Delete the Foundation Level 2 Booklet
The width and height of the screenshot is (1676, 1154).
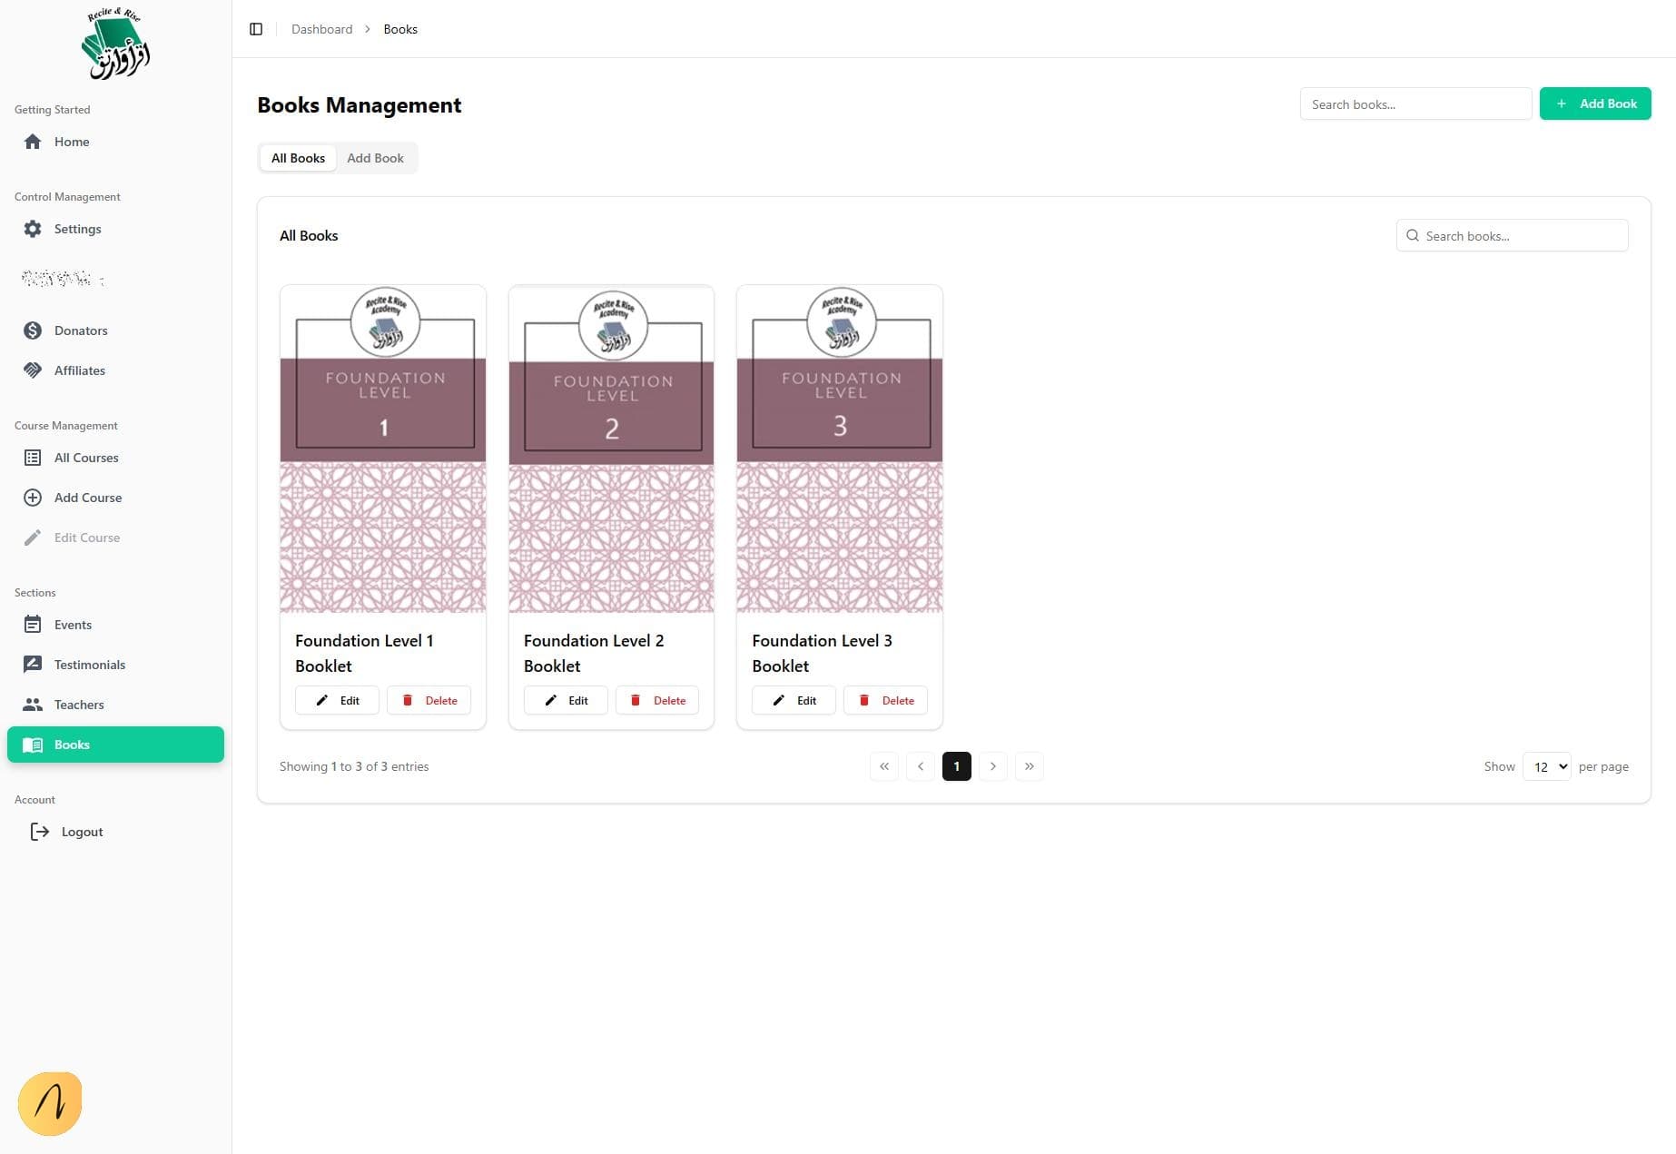click(657, 700)
